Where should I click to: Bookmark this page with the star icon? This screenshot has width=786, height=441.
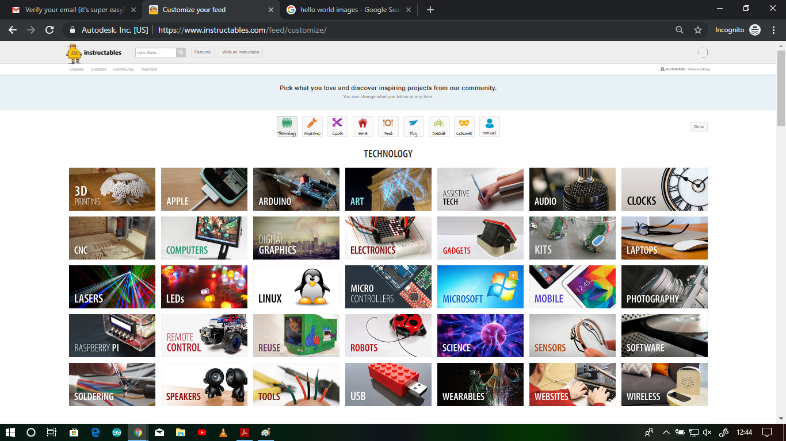(x=698, y=30)
